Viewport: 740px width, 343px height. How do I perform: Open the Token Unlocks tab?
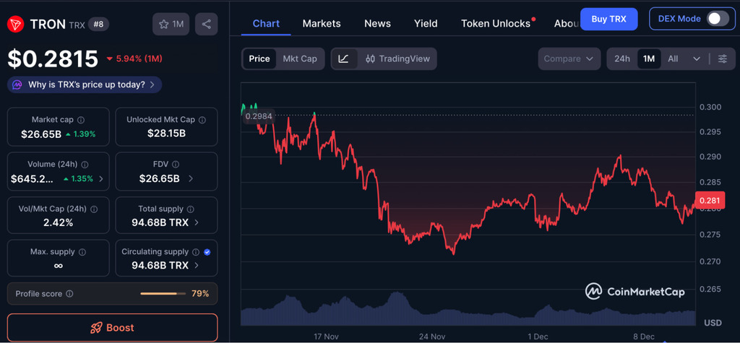(x=496, y=23)
